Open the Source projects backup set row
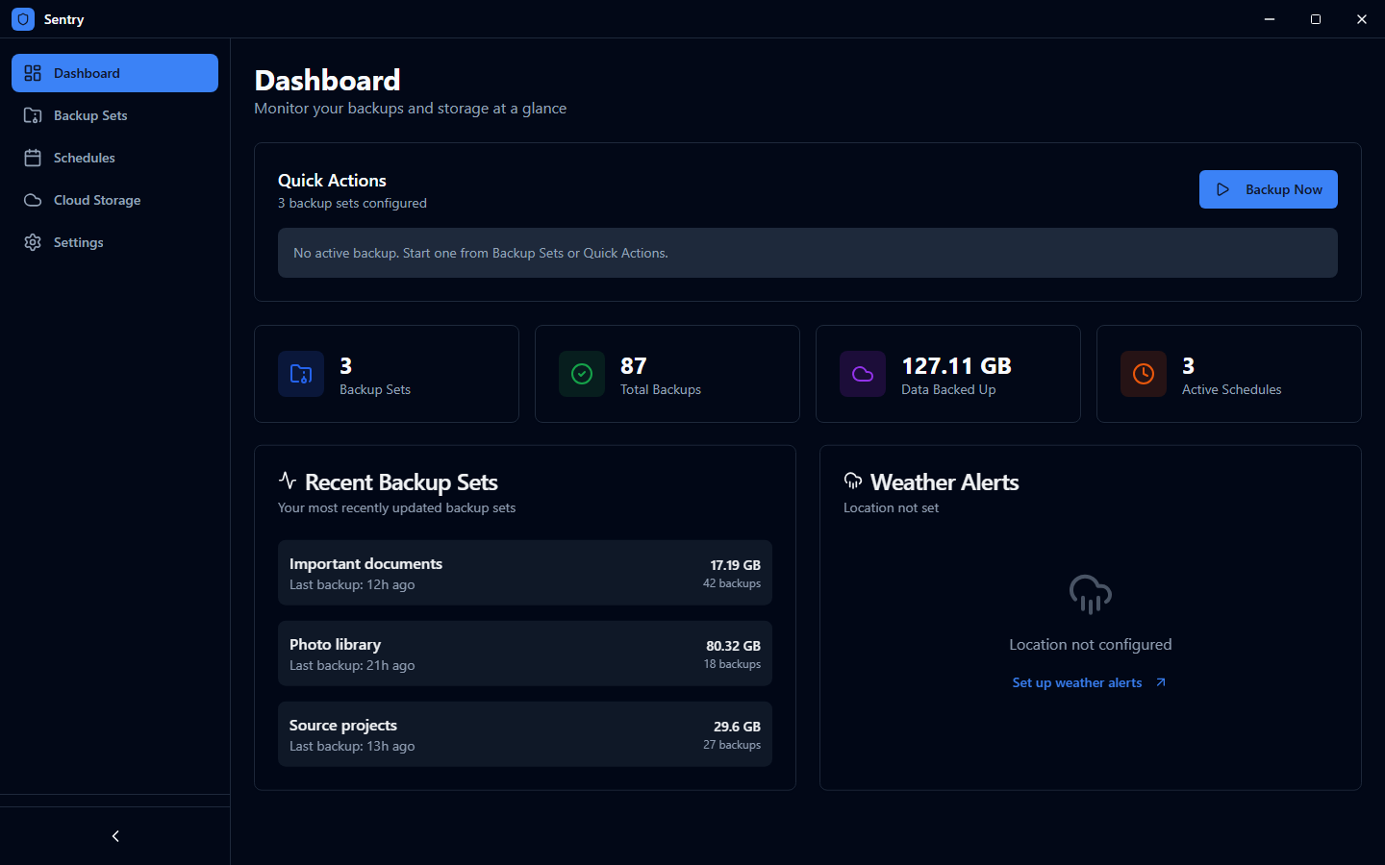 click(525, 734)
